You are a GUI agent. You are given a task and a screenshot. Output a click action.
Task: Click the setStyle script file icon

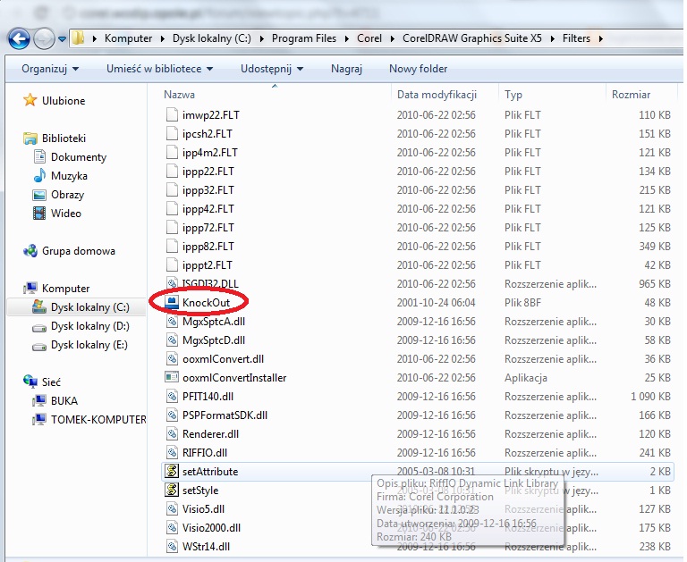tap(174, 490)
